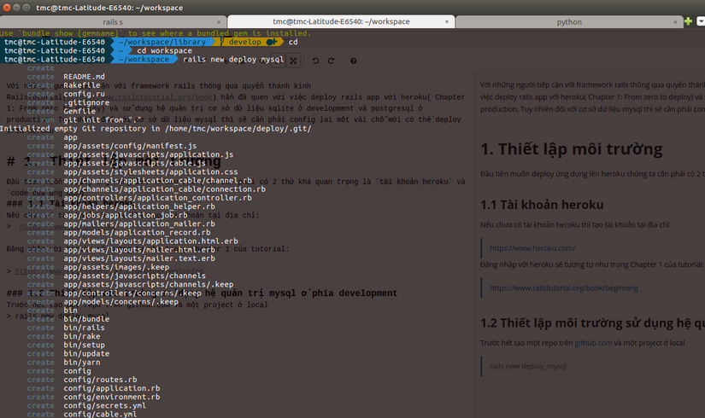Image resolution: width=705 pixels, height=418 pixels.
Task: Click the "cd workspace" command line
Action: (165, 50)
